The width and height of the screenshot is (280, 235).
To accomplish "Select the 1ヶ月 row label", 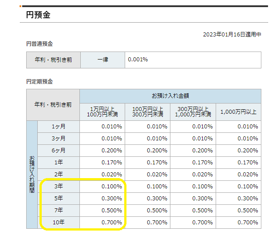I will (59, 127).
